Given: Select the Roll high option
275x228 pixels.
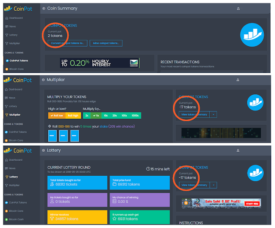Looking at the screenshot, I should tap(73, 115).
